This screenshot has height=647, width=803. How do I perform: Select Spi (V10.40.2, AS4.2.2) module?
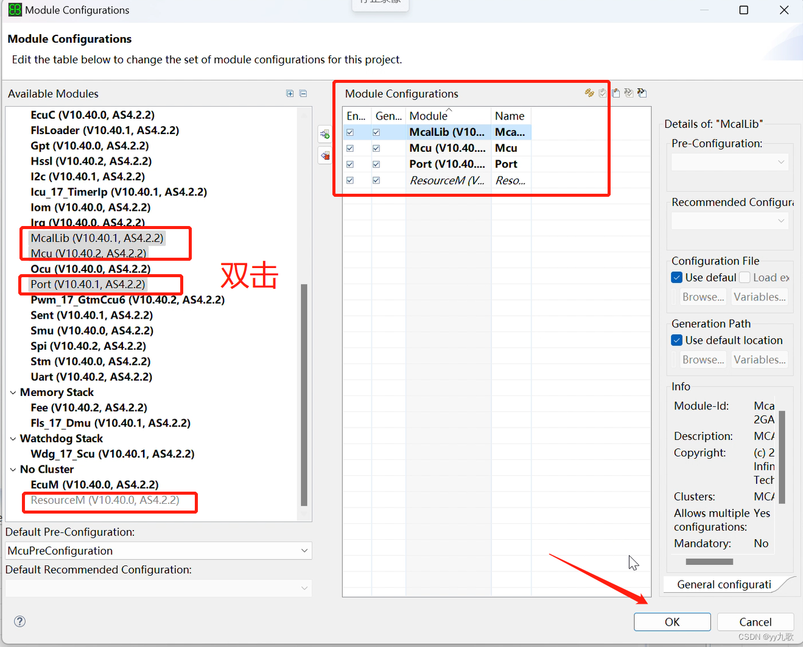click(88, 346)
